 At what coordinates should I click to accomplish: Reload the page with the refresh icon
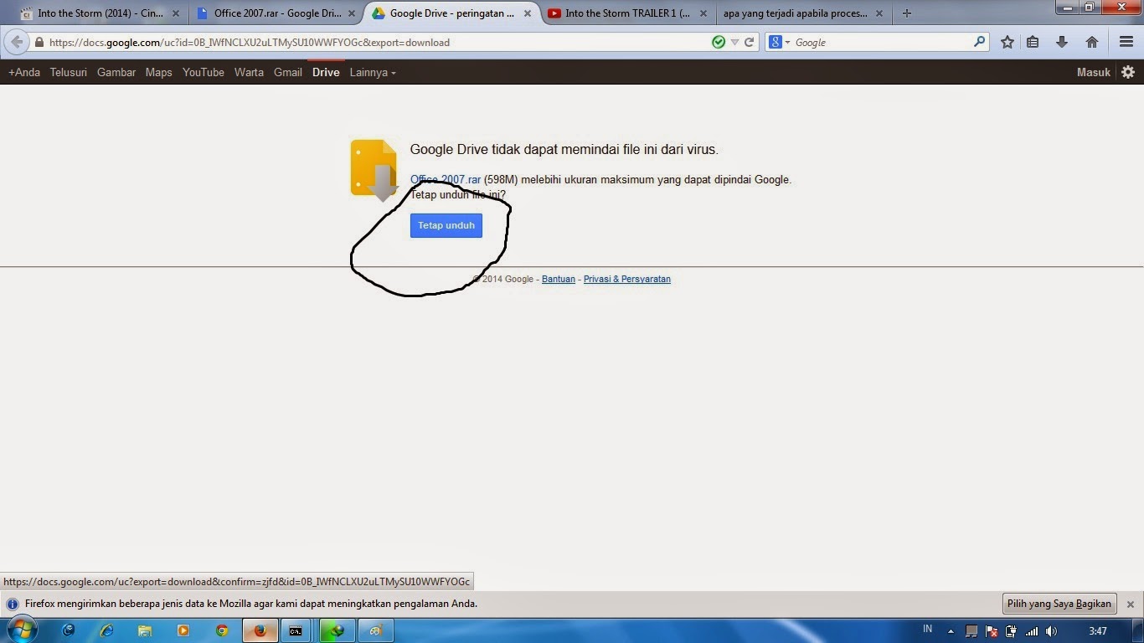(x=750, y=42)
